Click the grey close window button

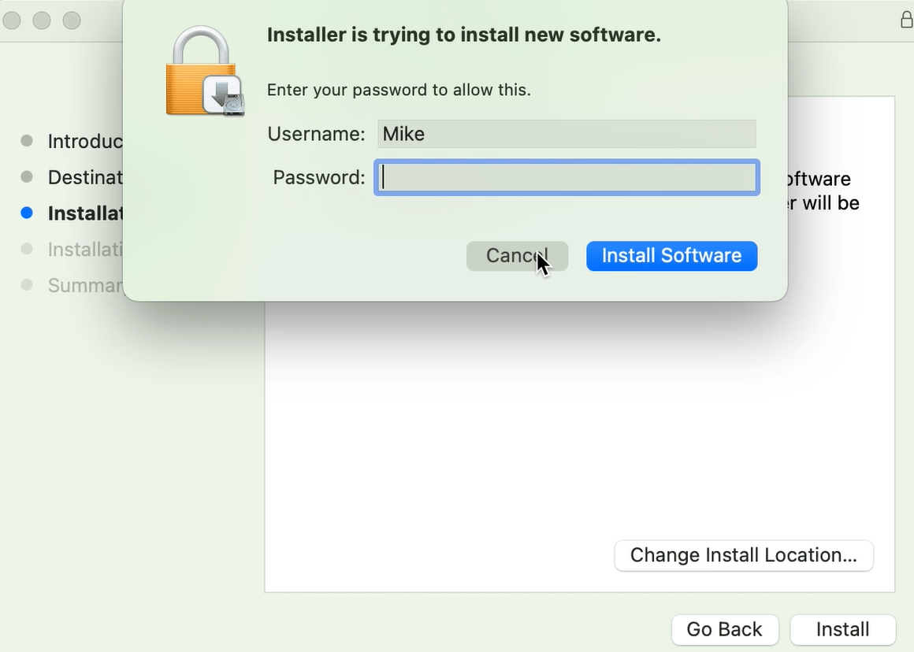(12, 20)
